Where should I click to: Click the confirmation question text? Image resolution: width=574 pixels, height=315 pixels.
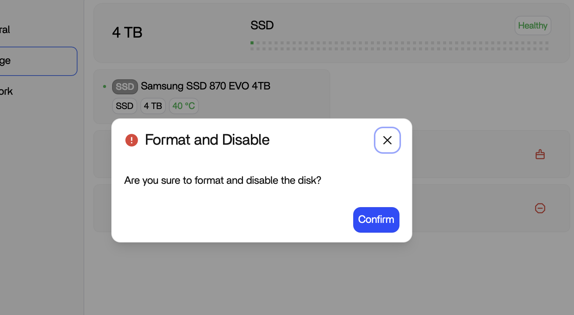222,180
